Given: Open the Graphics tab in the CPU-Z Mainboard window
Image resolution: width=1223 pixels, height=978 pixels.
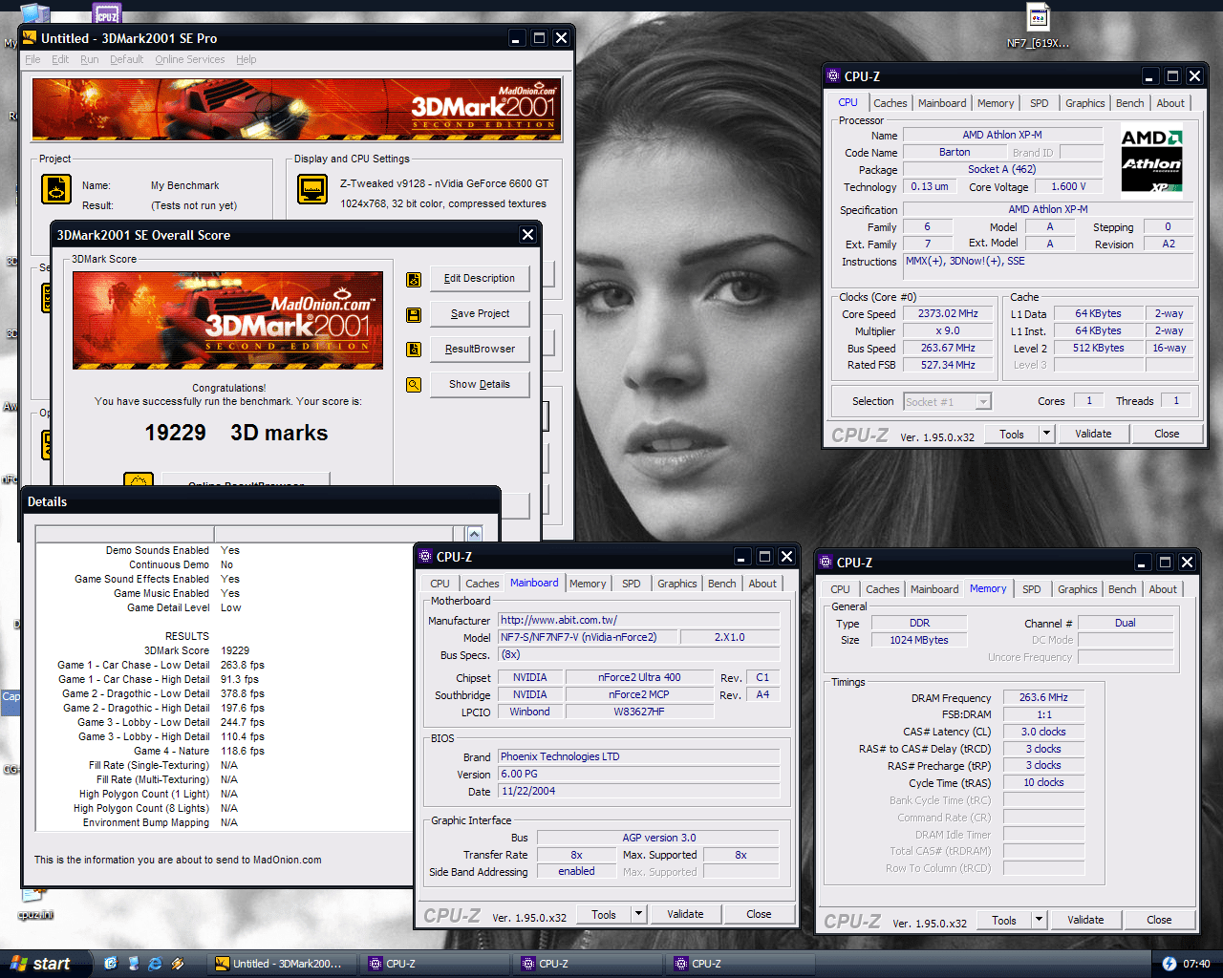Looking at the screenshot, I should tap(677, 584).
